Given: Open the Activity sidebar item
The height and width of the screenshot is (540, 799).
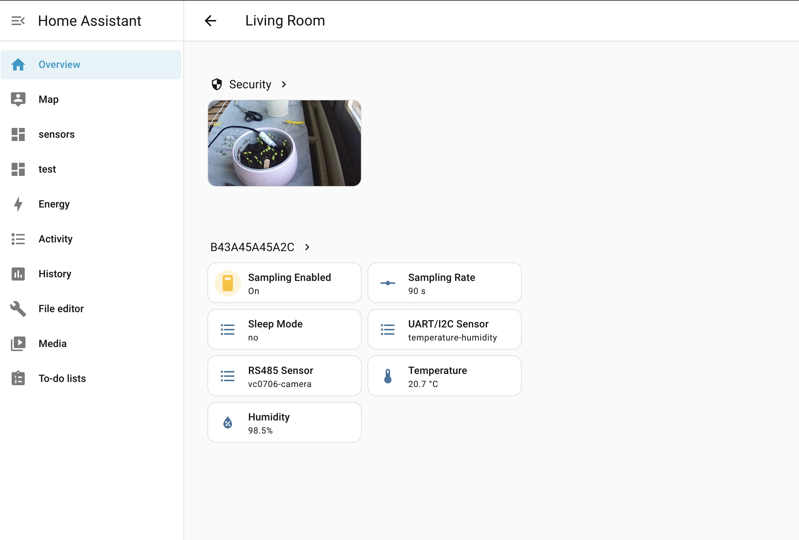Looking at the screenshot, I should coord(55,239).
